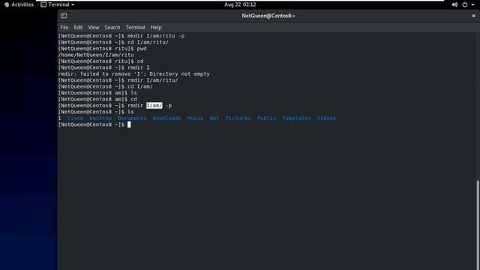This screenshot has height=270, width=480.
Task: Open the Search menu
Action: (112, 27)
